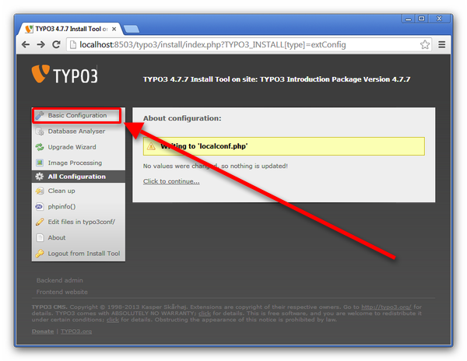Click the Image Processing icon
Screen dimensions: 467x361
(40, 163)
